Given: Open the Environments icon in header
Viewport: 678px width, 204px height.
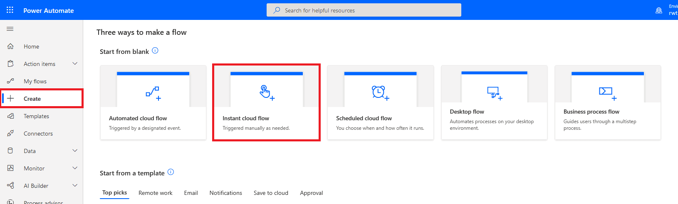Looking at the screenshot, I should 659,10.
